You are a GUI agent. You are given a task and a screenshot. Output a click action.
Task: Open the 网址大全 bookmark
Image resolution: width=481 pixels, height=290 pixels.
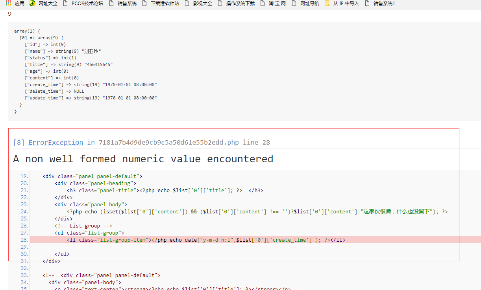[x=43, y=4]
